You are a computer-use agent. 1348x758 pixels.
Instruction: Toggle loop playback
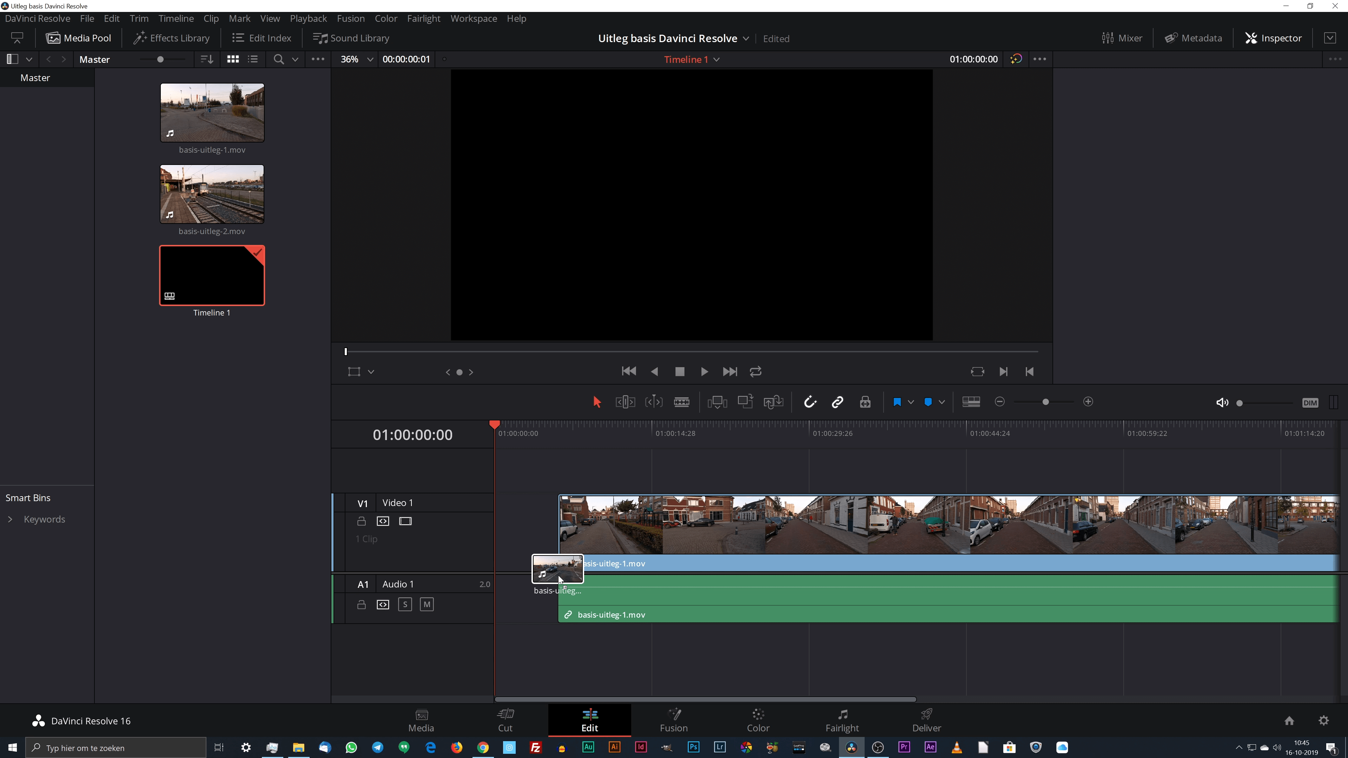tap(756, 371)
